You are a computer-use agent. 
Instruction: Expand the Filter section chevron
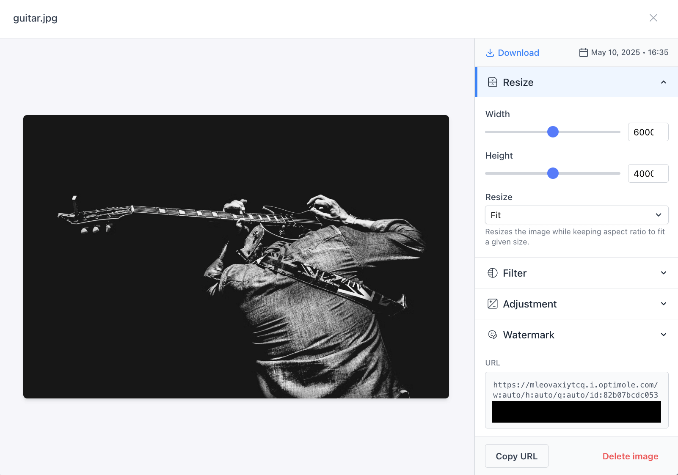point(664,273)
